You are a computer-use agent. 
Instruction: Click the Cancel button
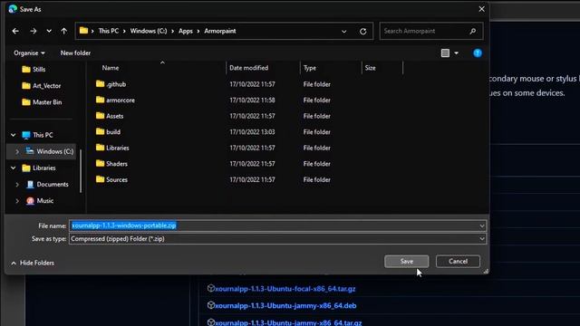pos(458,262)
